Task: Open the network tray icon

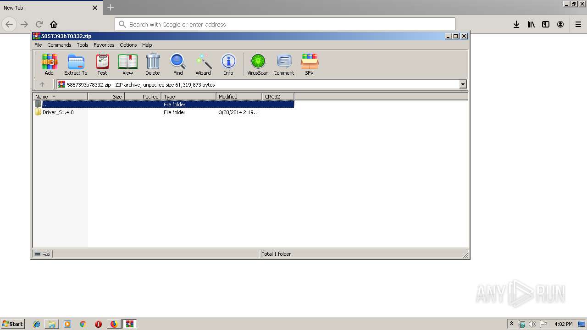Action: (521, 324)
